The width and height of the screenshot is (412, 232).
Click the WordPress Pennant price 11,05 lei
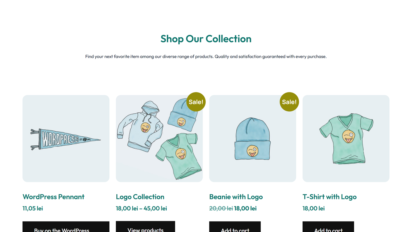click(x=32, y=208)
